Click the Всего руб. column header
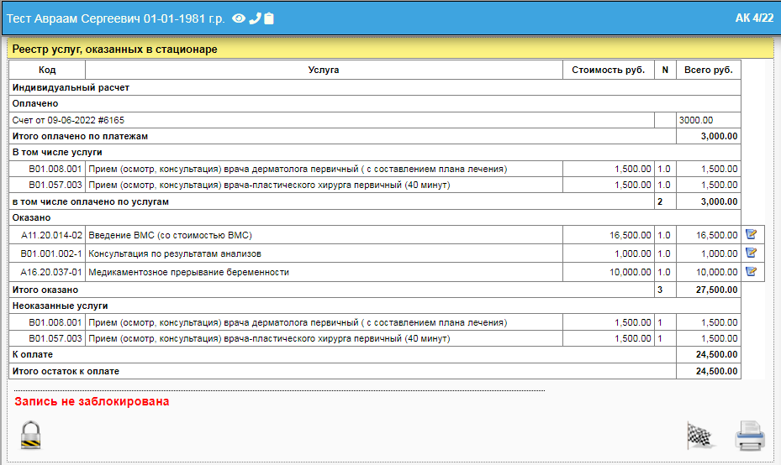 click(x=708, y=70)
